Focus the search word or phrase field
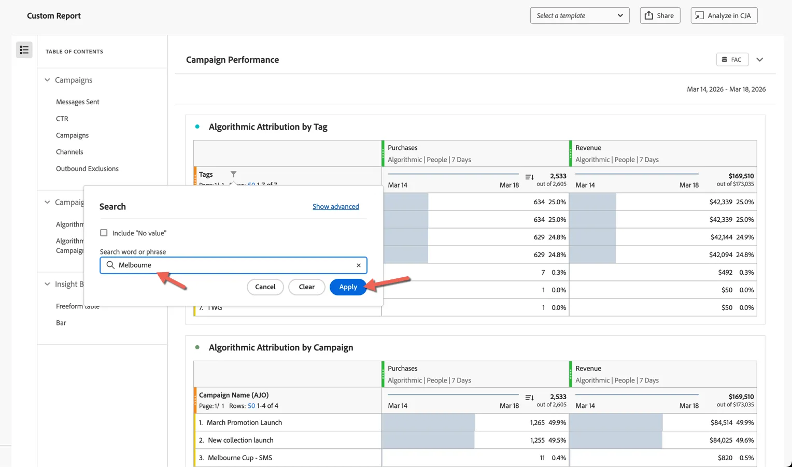Image resolution: width=792 pixels, height=467 pixels. [233, 265]
